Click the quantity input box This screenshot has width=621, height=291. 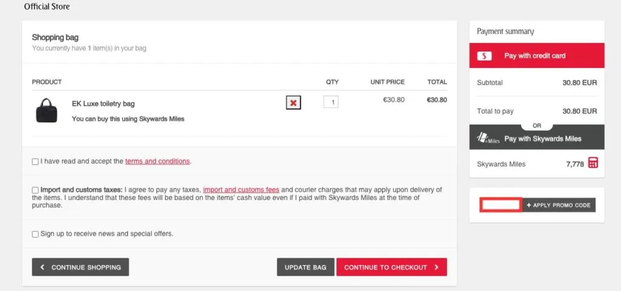coord(331,102)
